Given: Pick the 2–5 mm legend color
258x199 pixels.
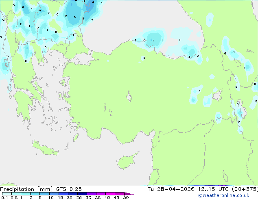Looking at the screenshot, I should point(35,194).
